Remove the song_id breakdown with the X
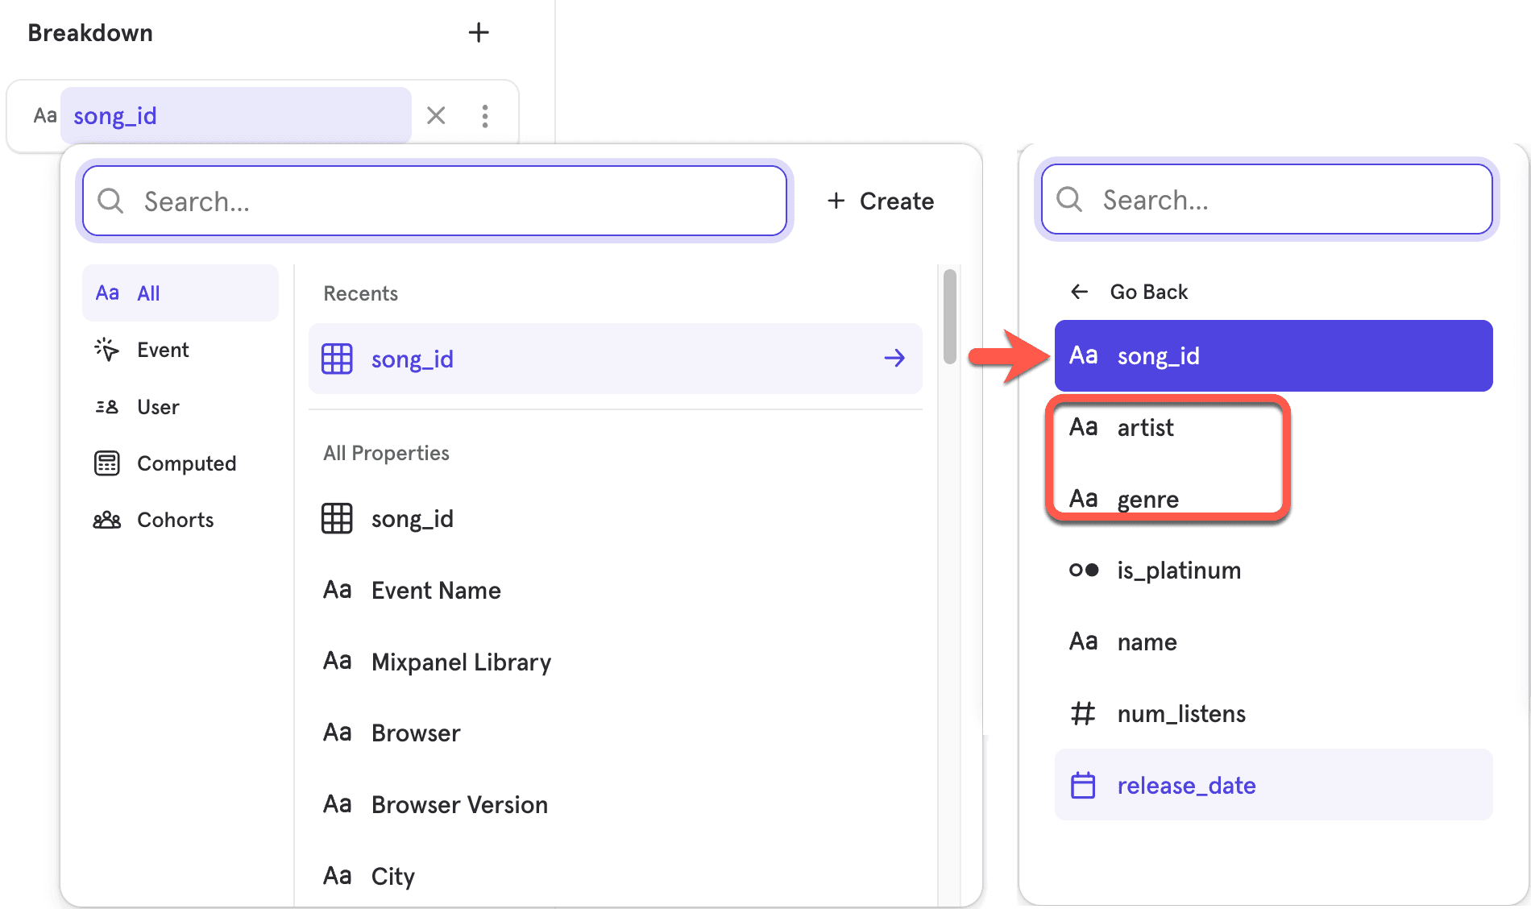This screenshot has height=909, width=1531. (x=436, y=115)
